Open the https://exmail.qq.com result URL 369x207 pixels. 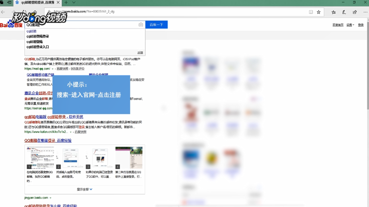(x=38, y=108)
